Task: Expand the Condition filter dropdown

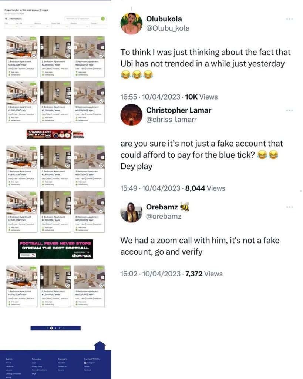Action: tap(80, 27)
